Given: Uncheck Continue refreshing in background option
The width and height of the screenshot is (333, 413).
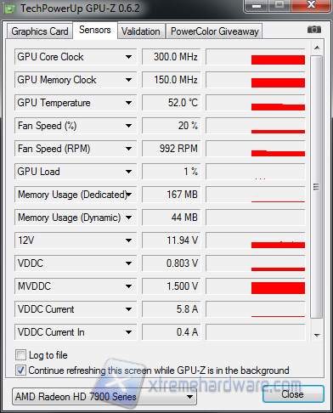Looking at the screenshot, I should coord(20,371).
